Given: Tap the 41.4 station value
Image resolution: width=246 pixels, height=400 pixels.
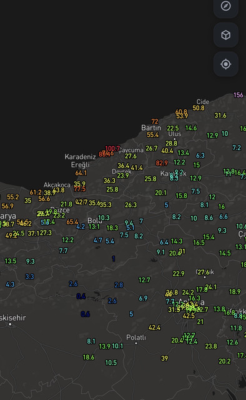Looking at the screenshot, I should [x=137, y=167].
